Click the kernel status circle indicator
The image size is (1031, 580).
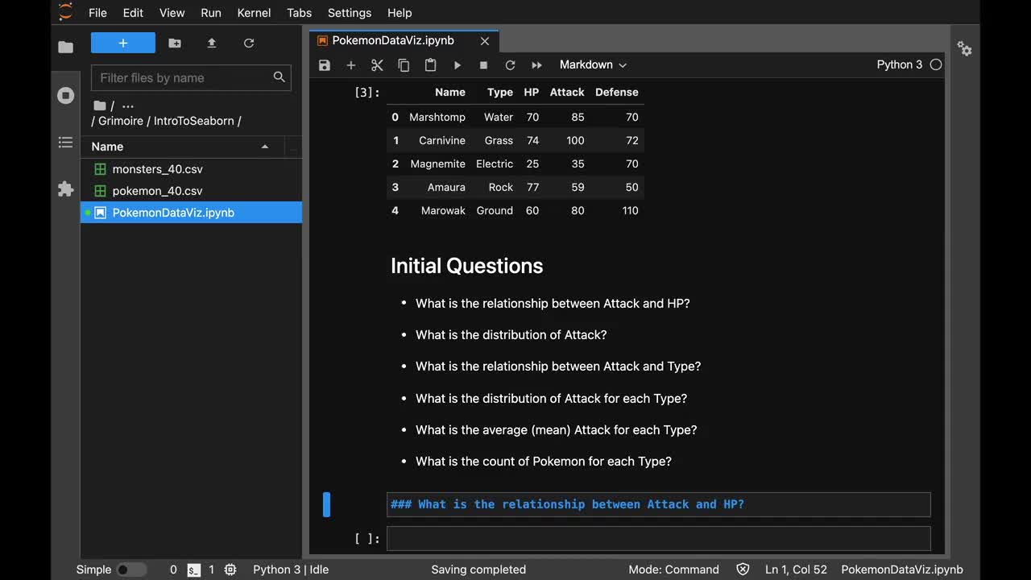coord(935,64)
